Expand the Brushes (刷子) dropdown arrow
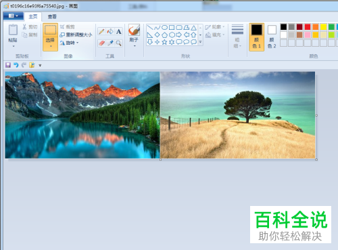338x250 pixels. (135, 46)
